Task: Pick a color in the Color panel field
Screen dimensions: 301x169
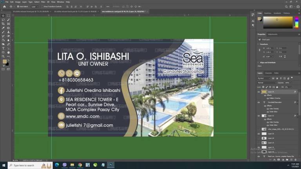Action: point(278,22)
